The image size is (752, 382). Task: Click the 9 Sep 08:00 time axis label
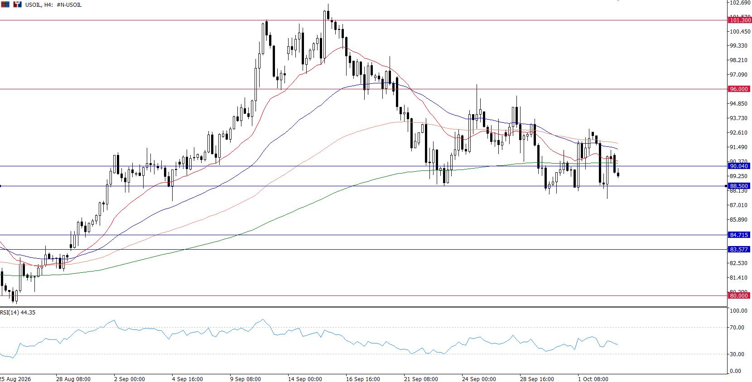point(245,379)
